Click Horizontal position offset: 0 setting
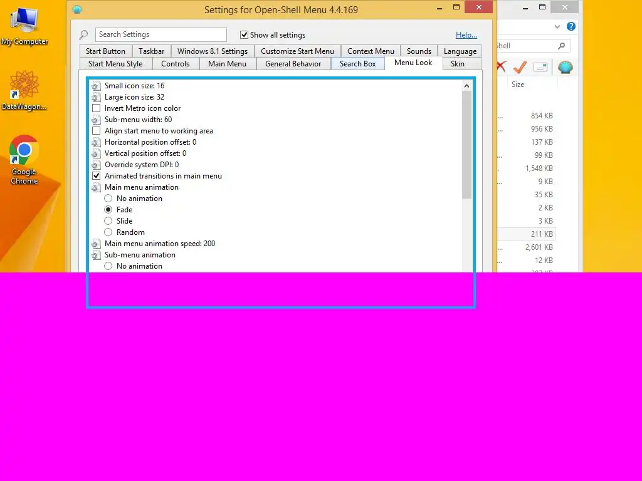 (150, 142)
